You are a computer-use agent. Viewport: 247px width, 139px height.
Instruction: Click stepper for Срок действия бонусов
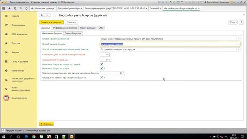click(x=110, y=60)
